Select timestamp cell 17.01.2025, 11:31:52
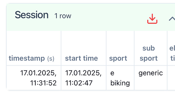 point(34,78)
